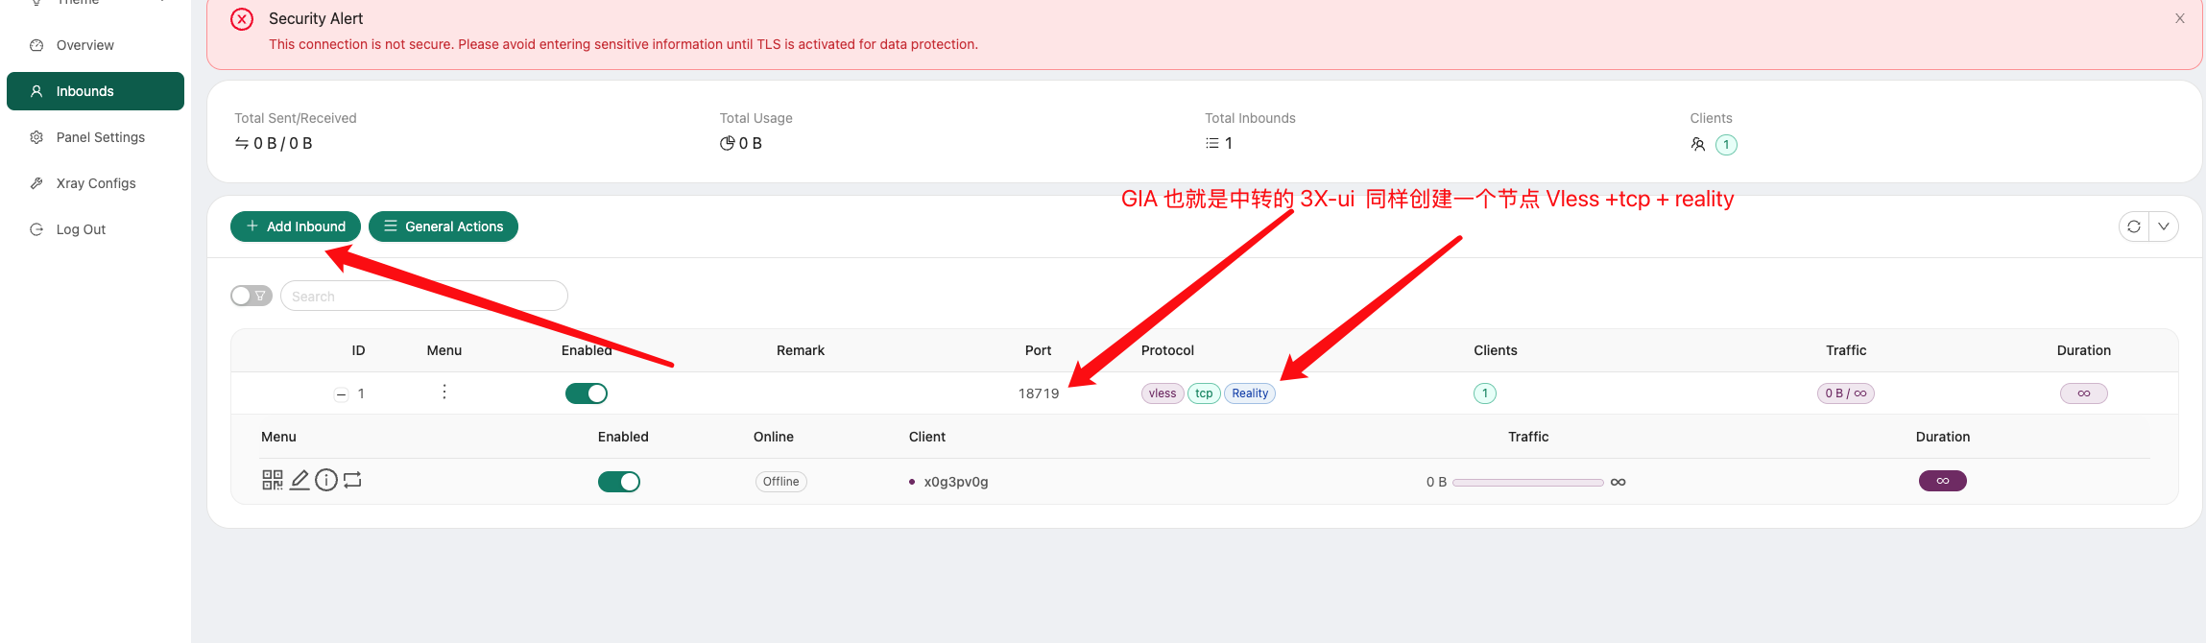Click the Add Inbound button

click(296, 226)
